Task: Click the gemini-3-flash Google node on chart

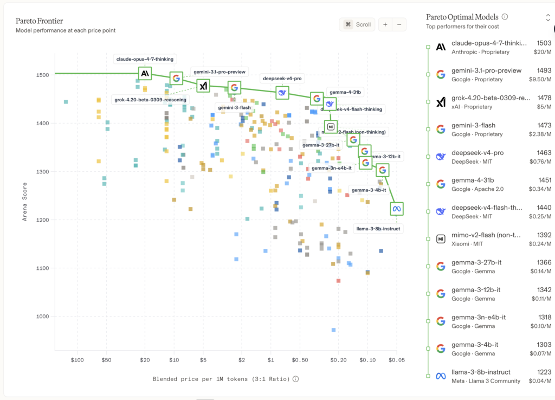Action: [x=234, y=87]
